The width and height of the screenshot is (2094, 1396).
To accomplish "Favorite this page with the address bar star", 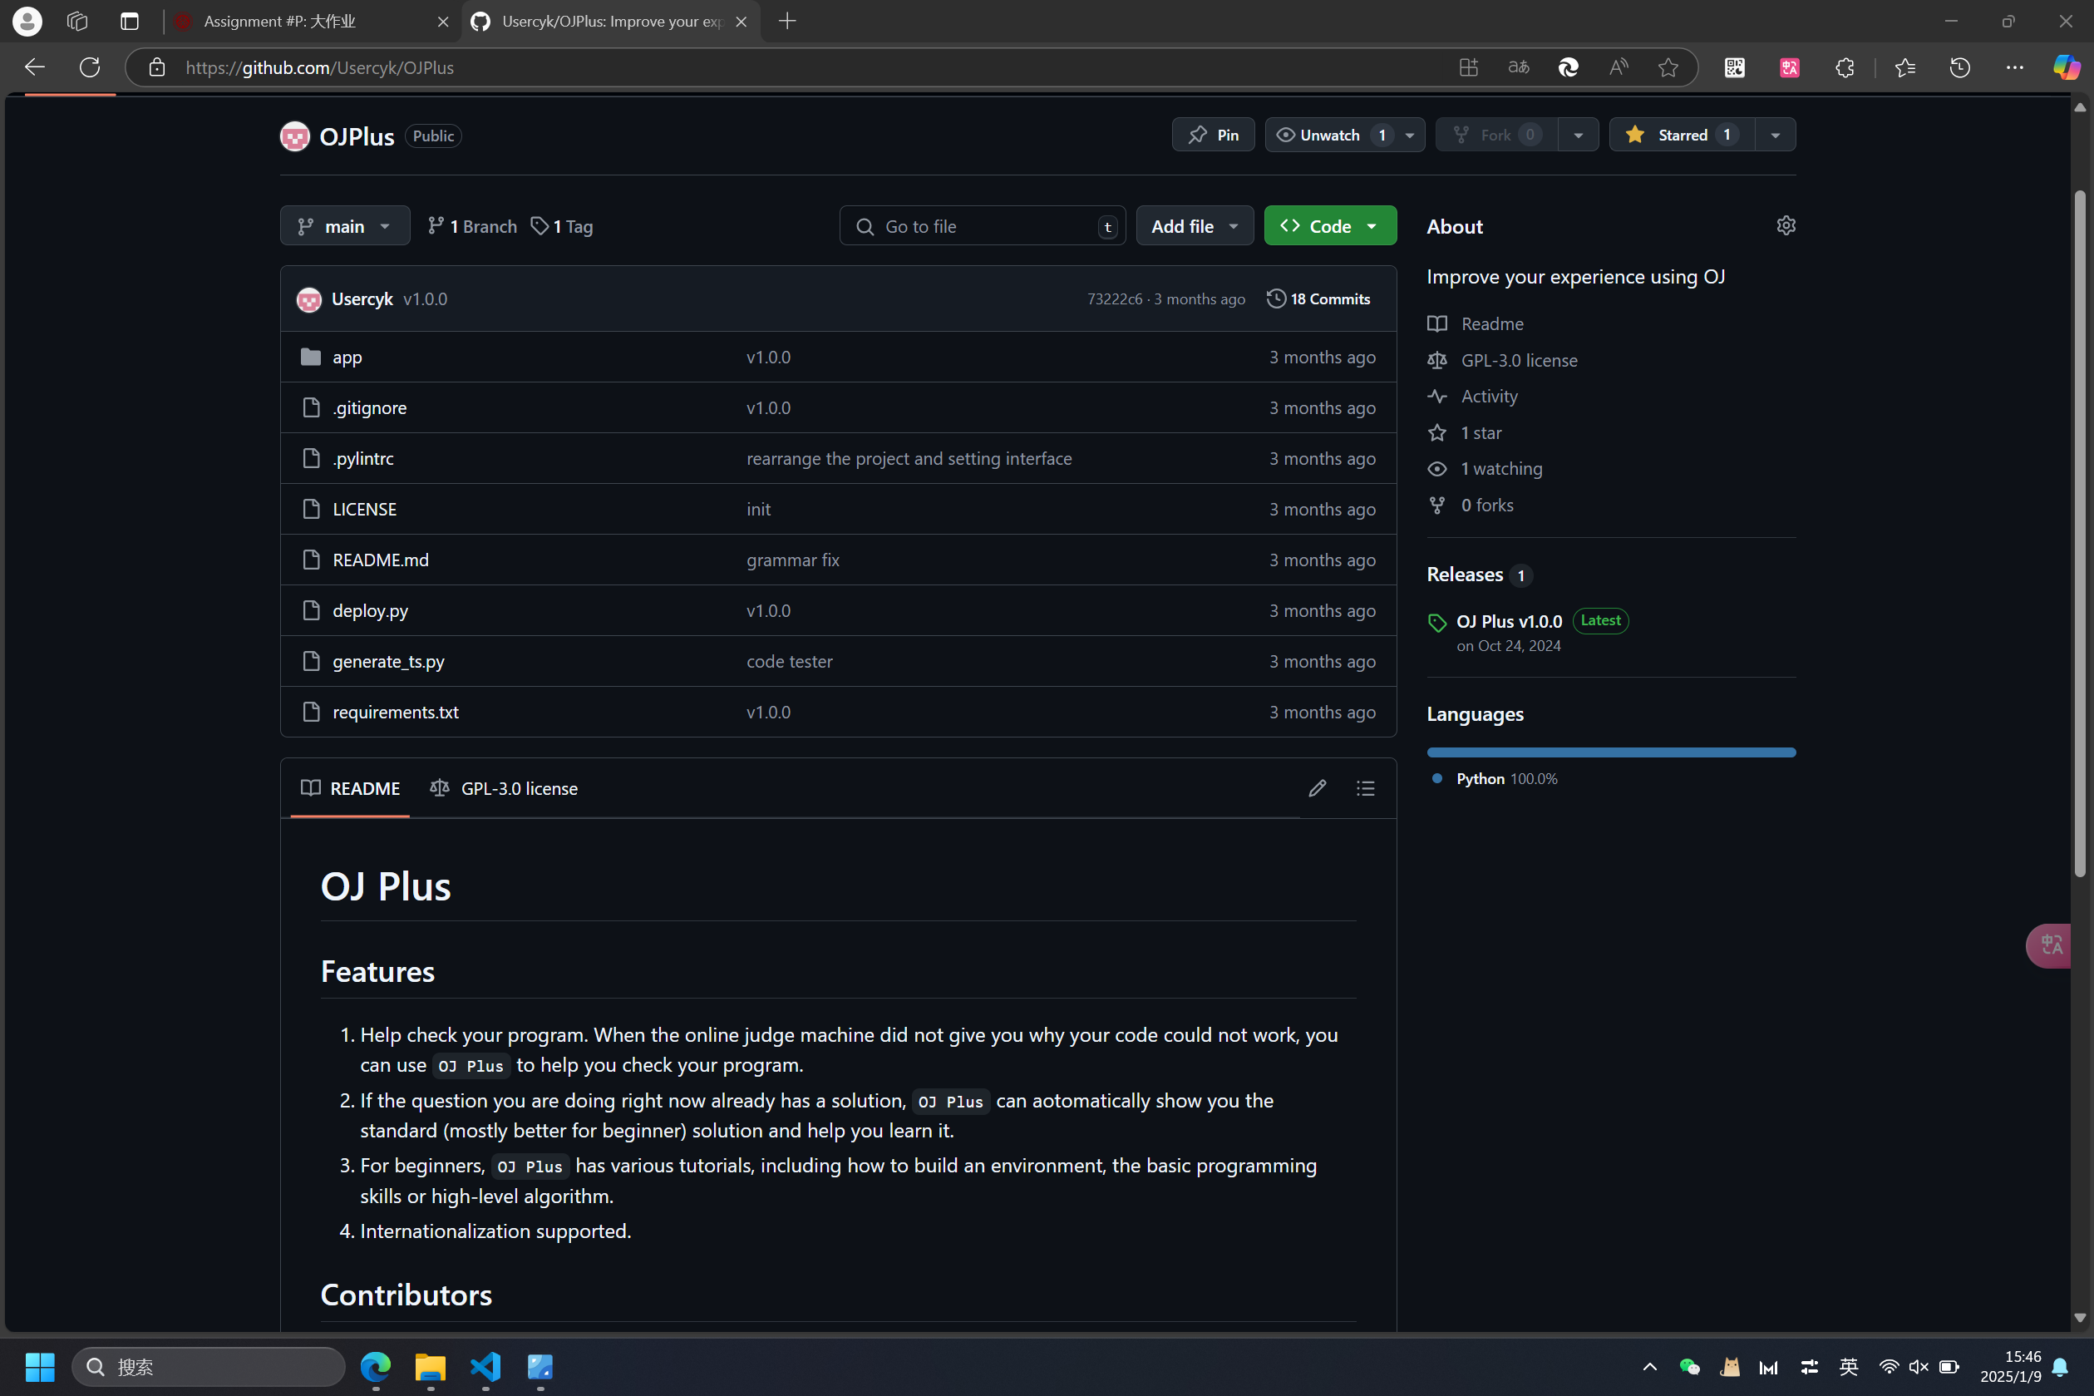I will coord(1668,67).
